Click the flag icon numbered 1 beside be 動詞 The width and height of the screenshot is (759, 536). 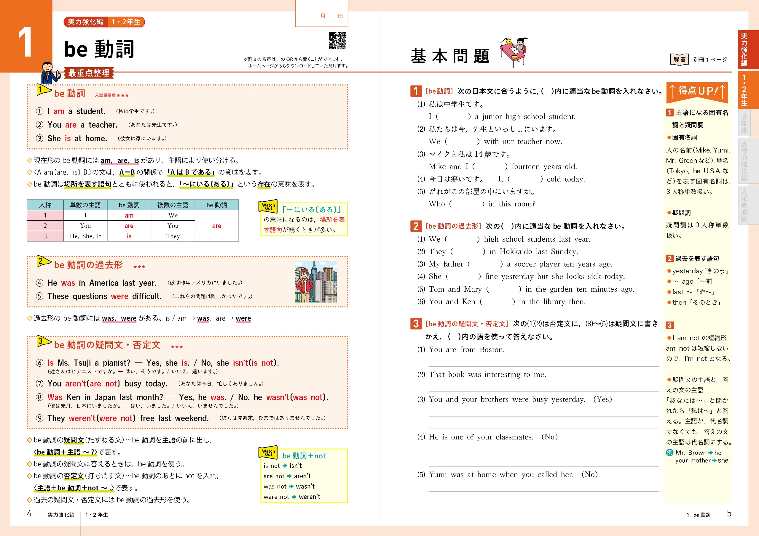(x=44, y=91)
